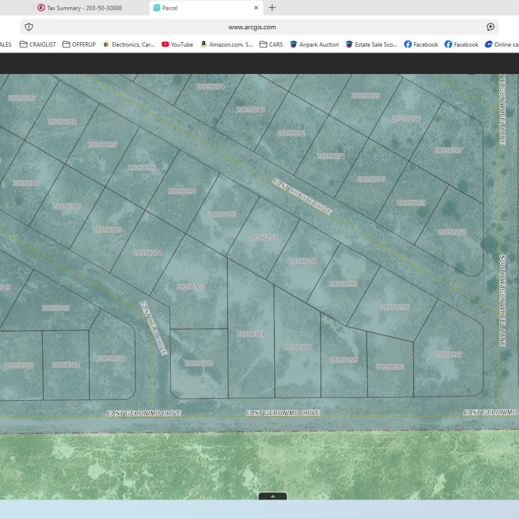
Task: Open the YouTube bookmark link
Action: tap(178, 44)
